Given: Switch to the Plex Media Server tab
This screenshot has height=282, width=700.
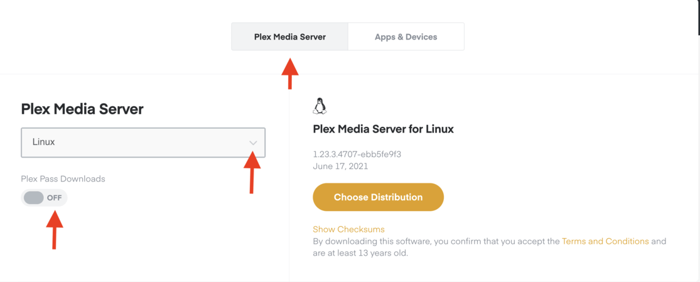Looking at the screenshot, I should point(289,37).
